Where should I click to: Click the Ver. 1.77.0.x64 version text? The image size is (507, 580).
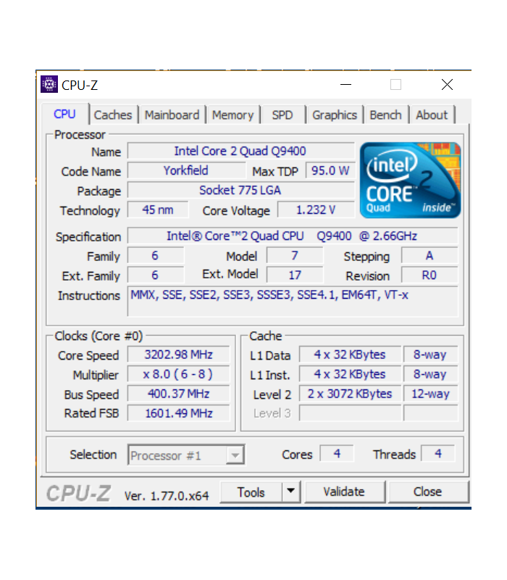[167, 496]
